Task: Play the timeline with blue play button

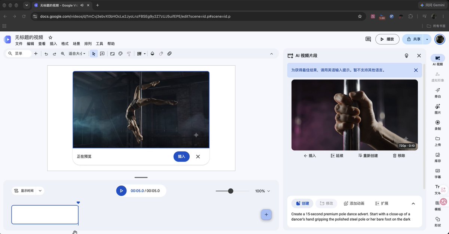Action: pyautogui.click(x=121, y=191)
